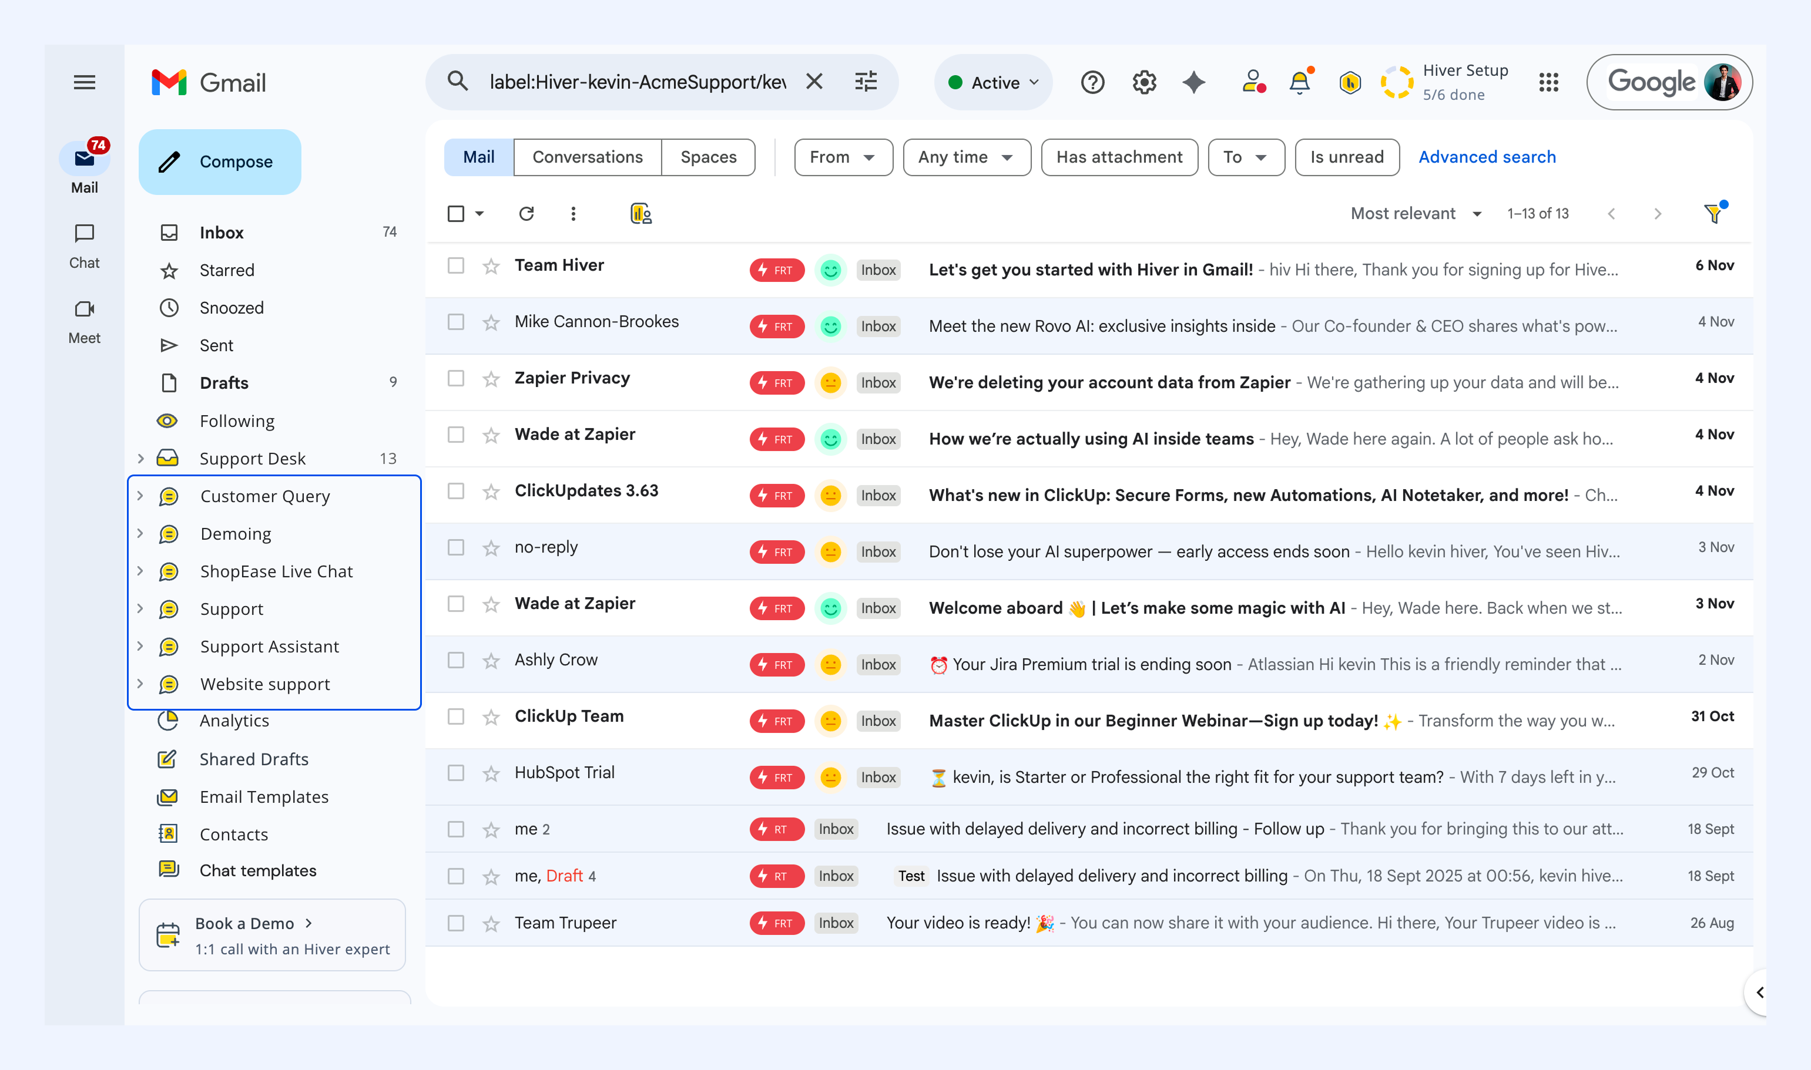1811x1070 pixels.
Task: Select the ClickUpdates 3.63 email checkbox
Action: (456, 491)
